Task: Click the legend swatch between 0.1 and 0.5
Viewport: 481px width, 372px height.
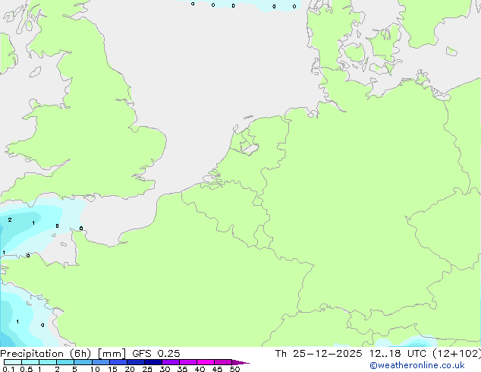Action: tap(13, 362)
